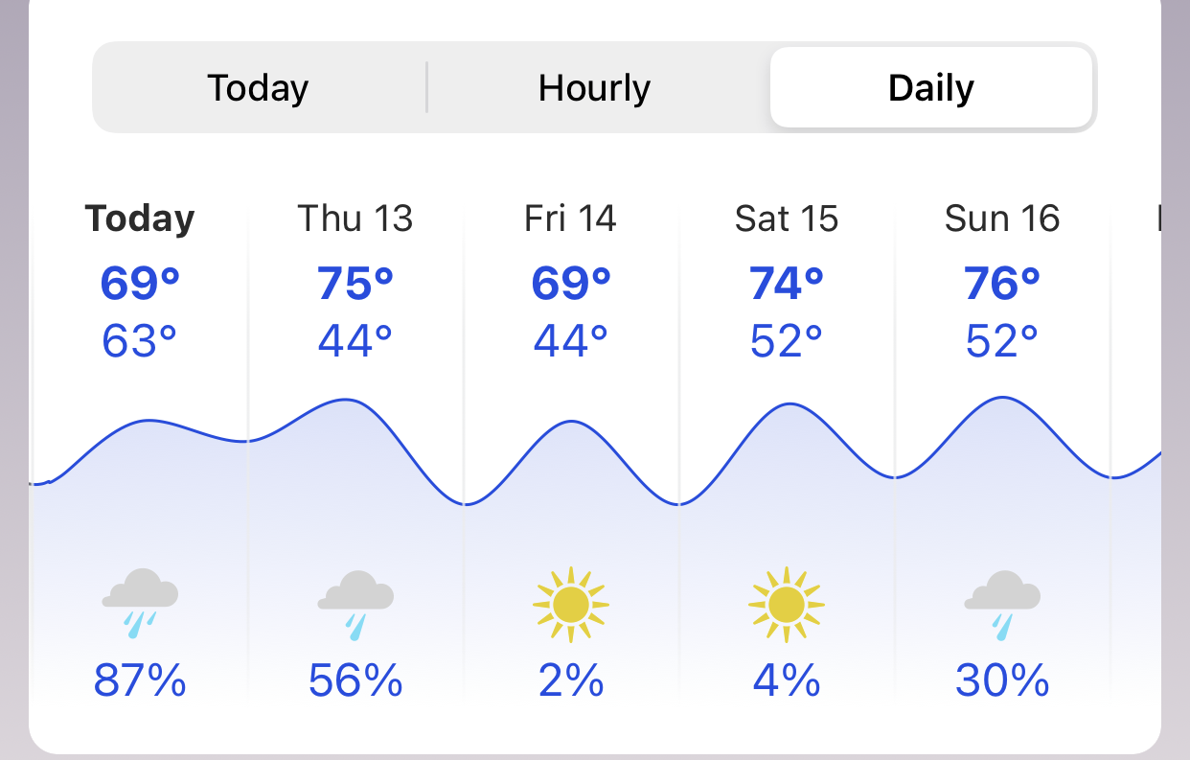Tap the 56% precipitation chance

(x=355, y=681)
